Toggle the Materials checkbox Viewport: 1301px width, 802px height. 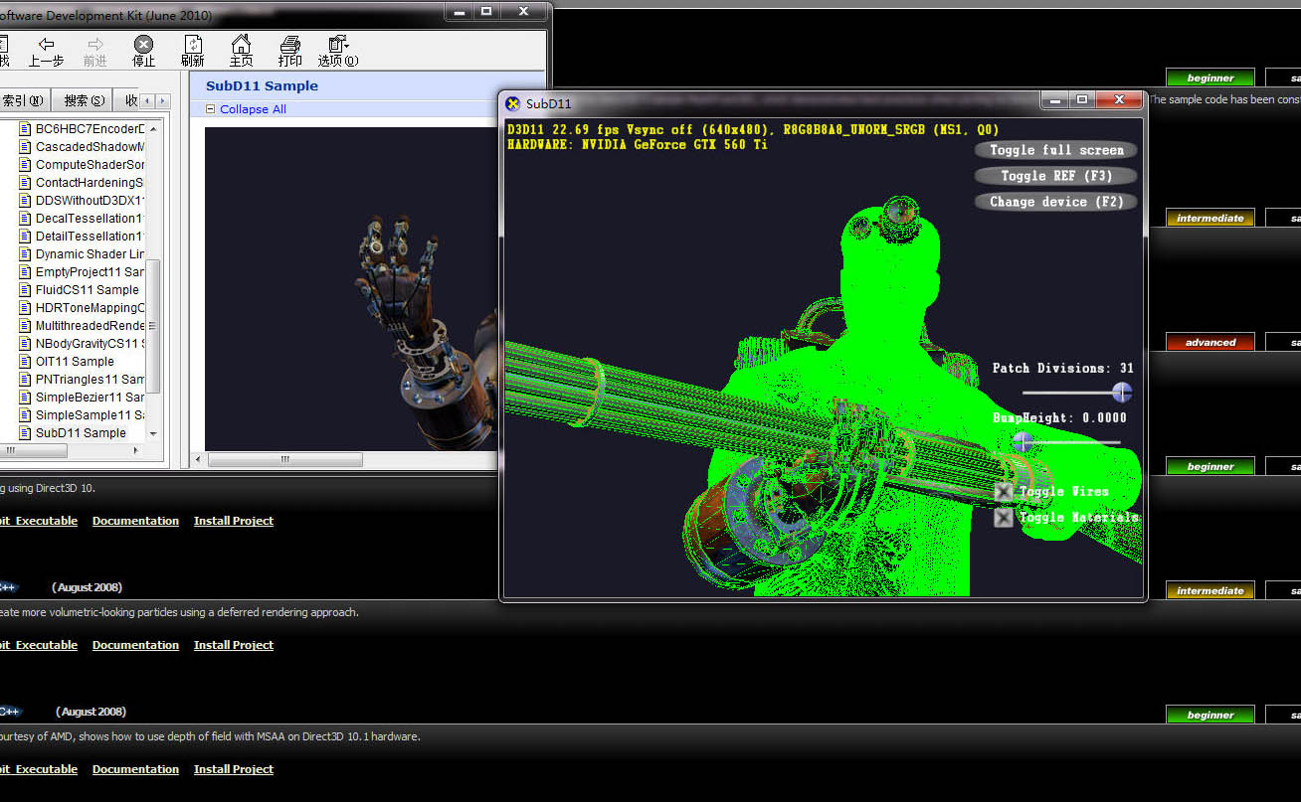1004,518
